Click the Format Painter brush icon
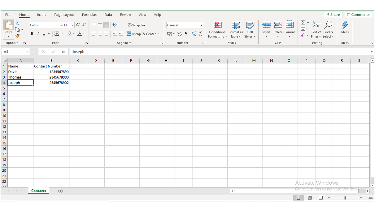This screenshot has height=211, width=375. (x=17, y=36)
